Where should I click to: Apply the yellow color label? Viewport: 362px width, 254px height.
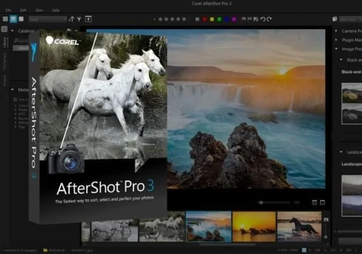(212, 19)
